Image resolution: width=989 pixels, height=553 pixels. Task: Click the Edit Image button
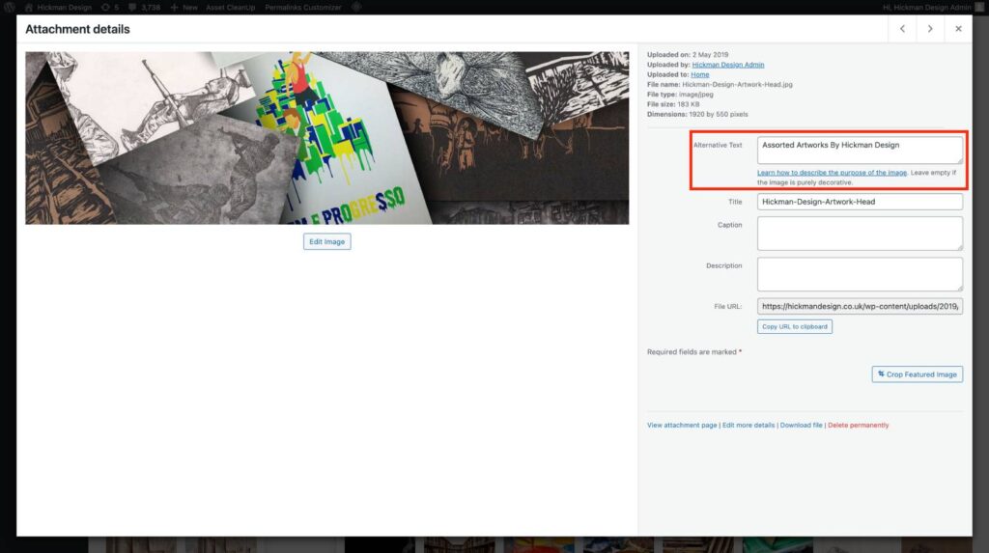click(326, 241)
